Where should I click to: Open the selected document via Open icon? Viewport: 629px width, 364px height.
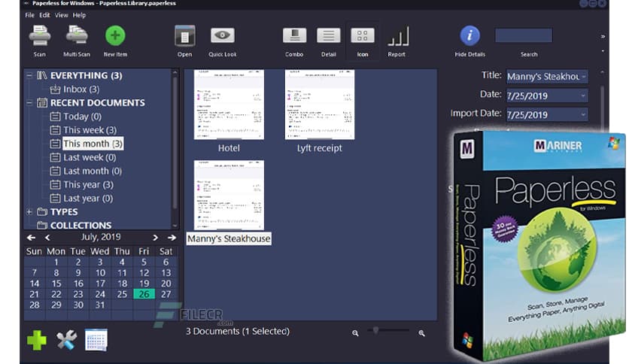pos(184,36)
